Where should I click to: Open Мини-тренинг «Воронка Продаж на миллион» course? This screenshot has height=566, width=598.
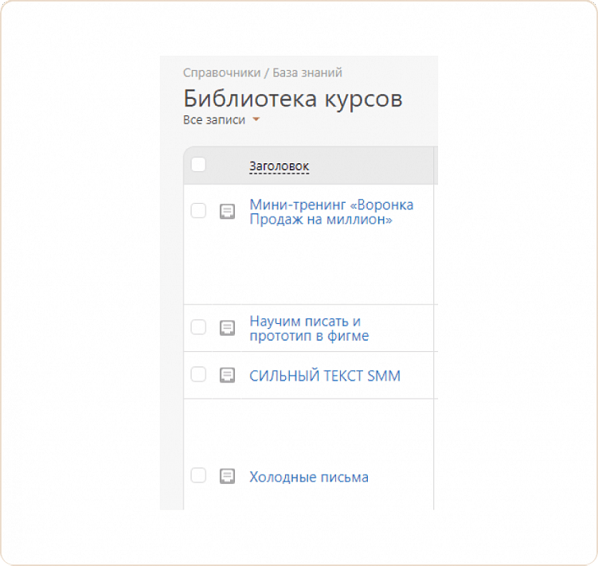[331, 212]
